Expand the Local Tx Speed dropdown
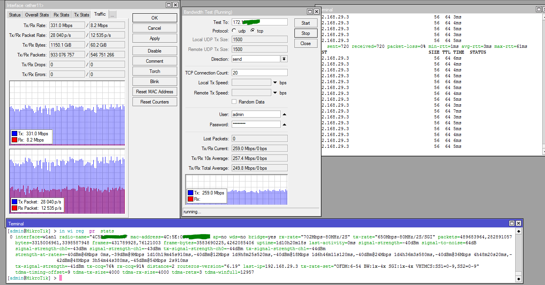The image size is (545, 285). coord(274,83)
